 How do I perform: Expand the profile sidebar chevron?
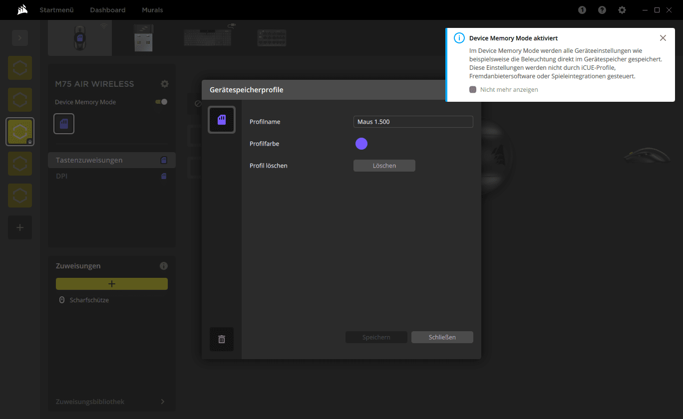tap(20, 38)
